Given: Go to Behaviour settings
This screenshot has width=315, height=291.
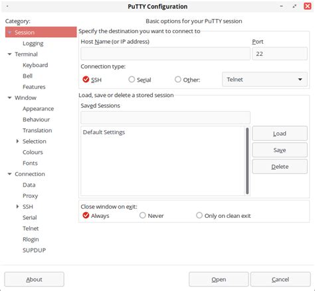Looking at the screenshot, I should pos(36,120).
